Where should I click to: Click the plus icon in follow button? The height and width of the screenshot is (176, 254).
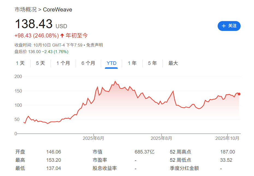tap(224, 26)
